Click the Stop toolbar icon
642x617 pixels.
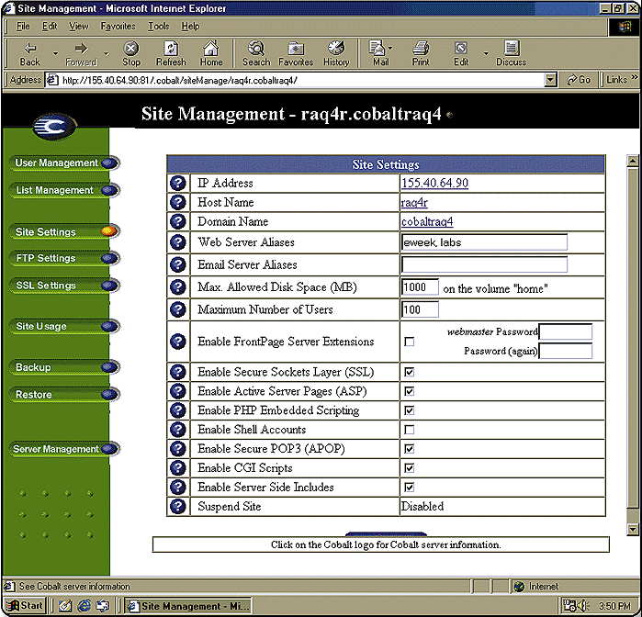click(131, 53)
